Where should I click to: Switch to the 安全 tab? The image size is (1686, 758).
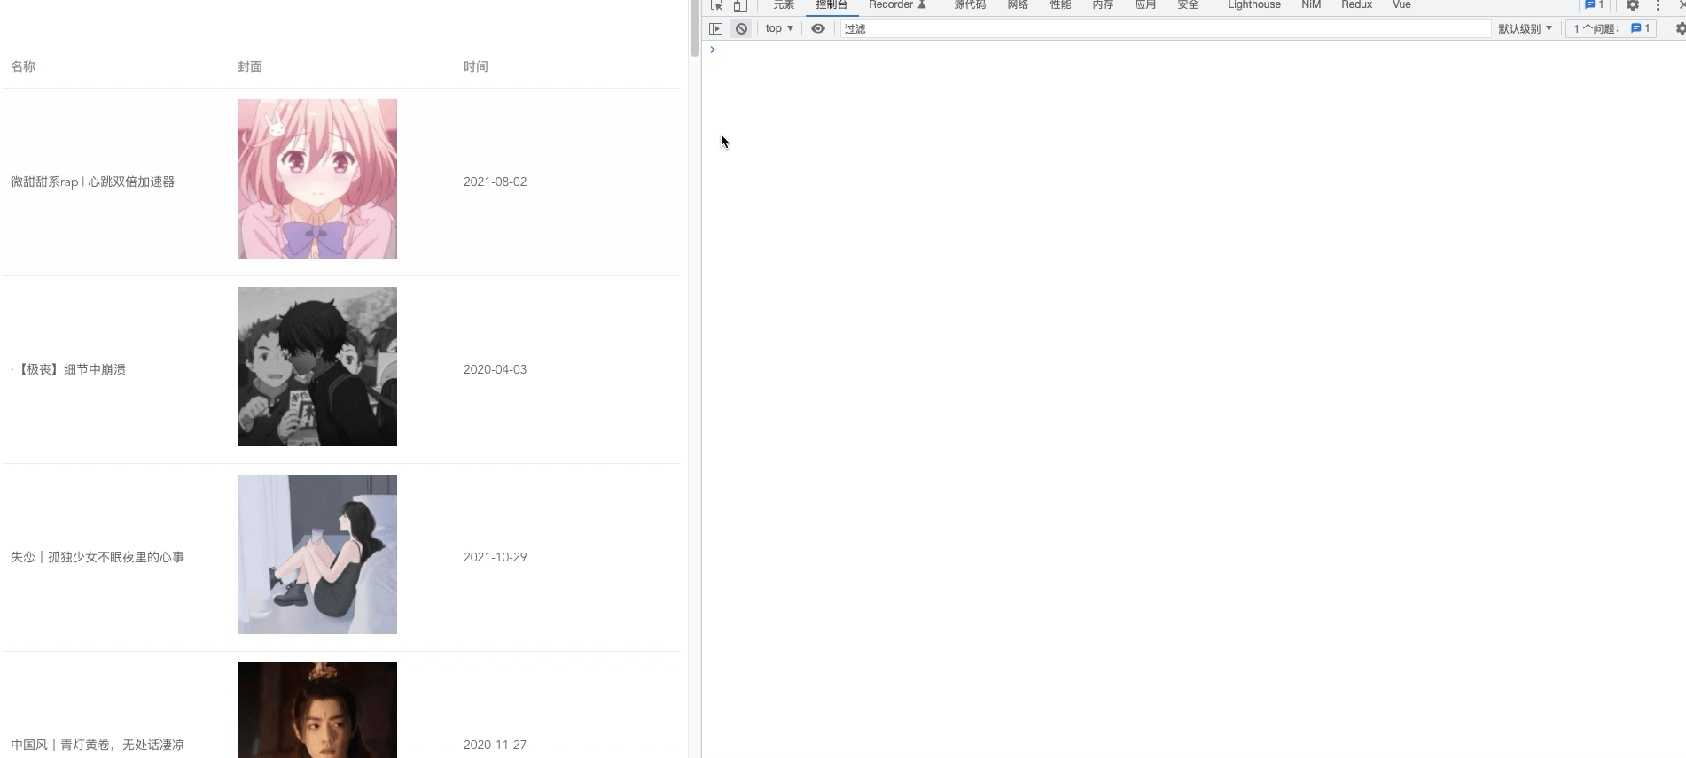pos(1188,5)
